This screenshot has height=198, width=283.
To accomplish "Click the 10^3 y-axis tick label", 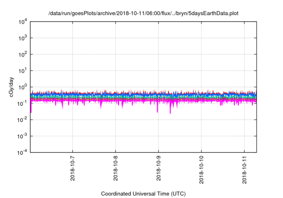I will tap(23, 38).
